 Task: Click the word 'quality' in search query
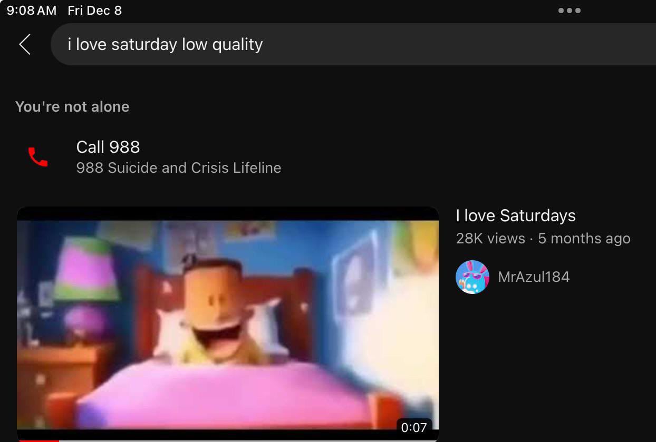(x=237, y=45)
